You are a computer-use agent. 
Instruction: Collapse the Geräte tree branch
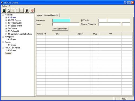[x=3, y=42]
